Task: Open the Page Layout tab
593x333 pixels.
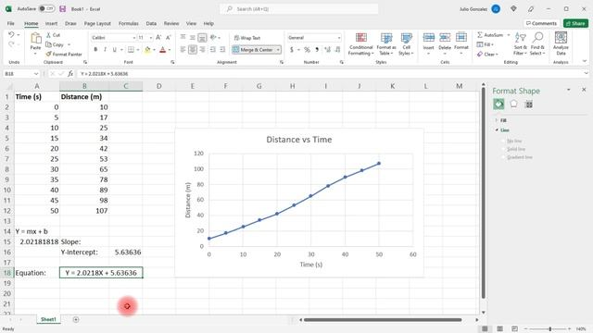Action: 97,23
